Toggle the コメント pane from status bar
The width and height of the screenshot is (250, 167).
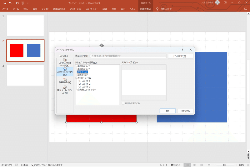click(176, 165)
